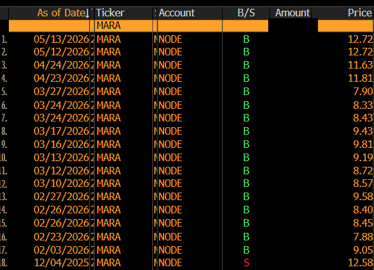Click the As of Date filter field
Viewport: 374px width, 270px height.
click(x=49, y=26)
